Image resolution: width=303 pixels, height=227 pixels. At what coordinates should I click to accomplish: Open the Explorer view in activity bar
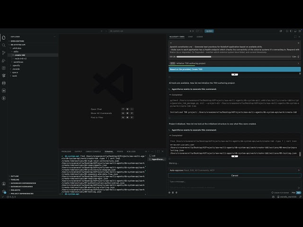pyautogui.click(x=4, y=37)
